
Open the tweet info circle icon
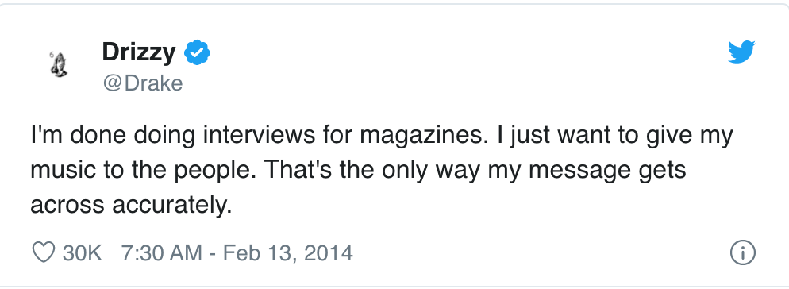click(x=743, y=252)
